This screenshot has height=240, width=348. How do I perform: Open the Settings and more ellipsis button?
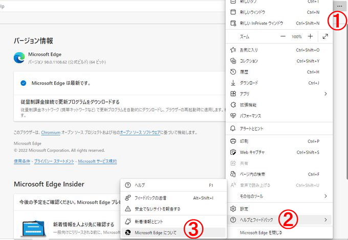click(x=340, y=6)
